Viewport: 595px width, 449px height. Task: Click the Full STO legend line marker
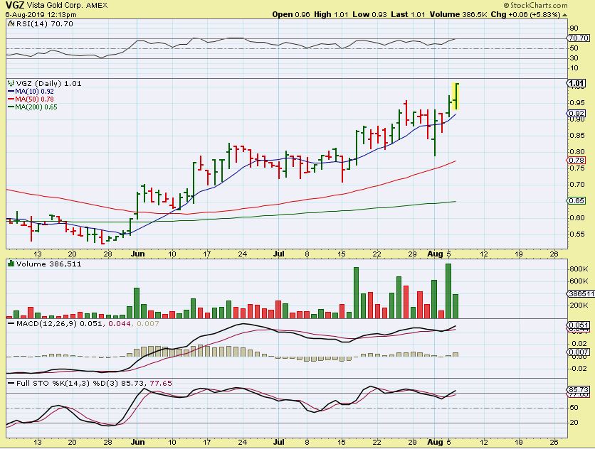coord(11,383)
